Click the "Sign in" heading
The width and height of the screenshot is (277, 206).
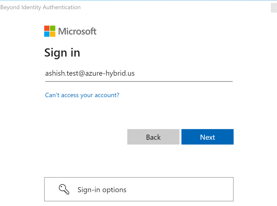point(62,53)
